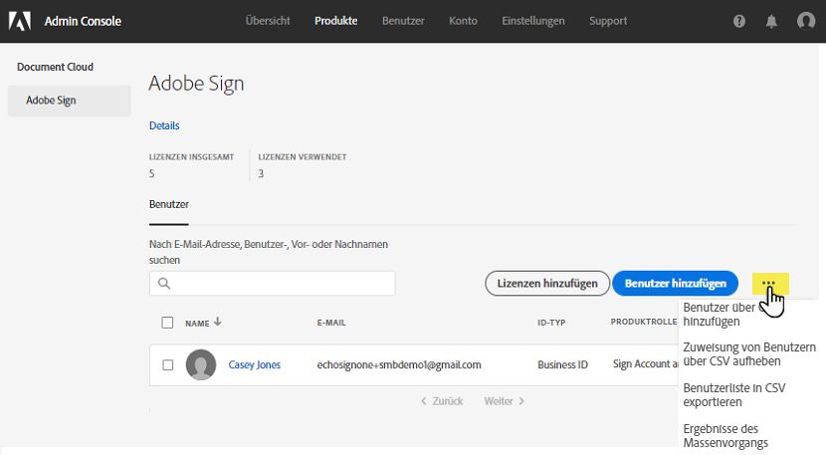Click the Adobe logo icon
The height and width of the screenshot is (455, 826).
[20, 21]
